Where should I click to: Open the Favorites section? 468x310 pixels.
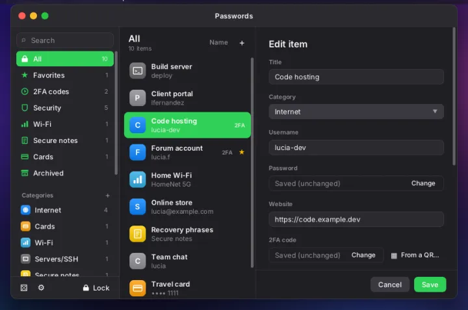coord(65,75)
